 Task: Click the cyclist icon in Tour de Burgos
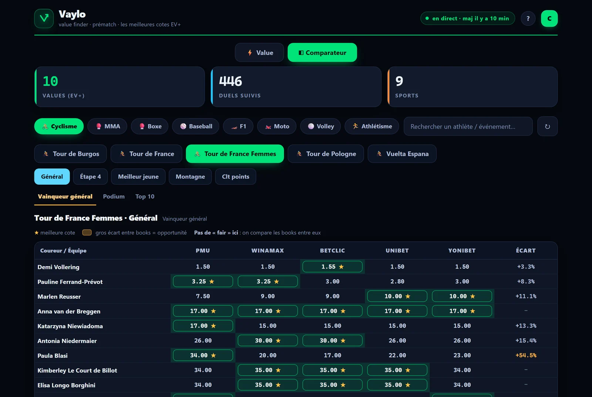pos(46,154)
